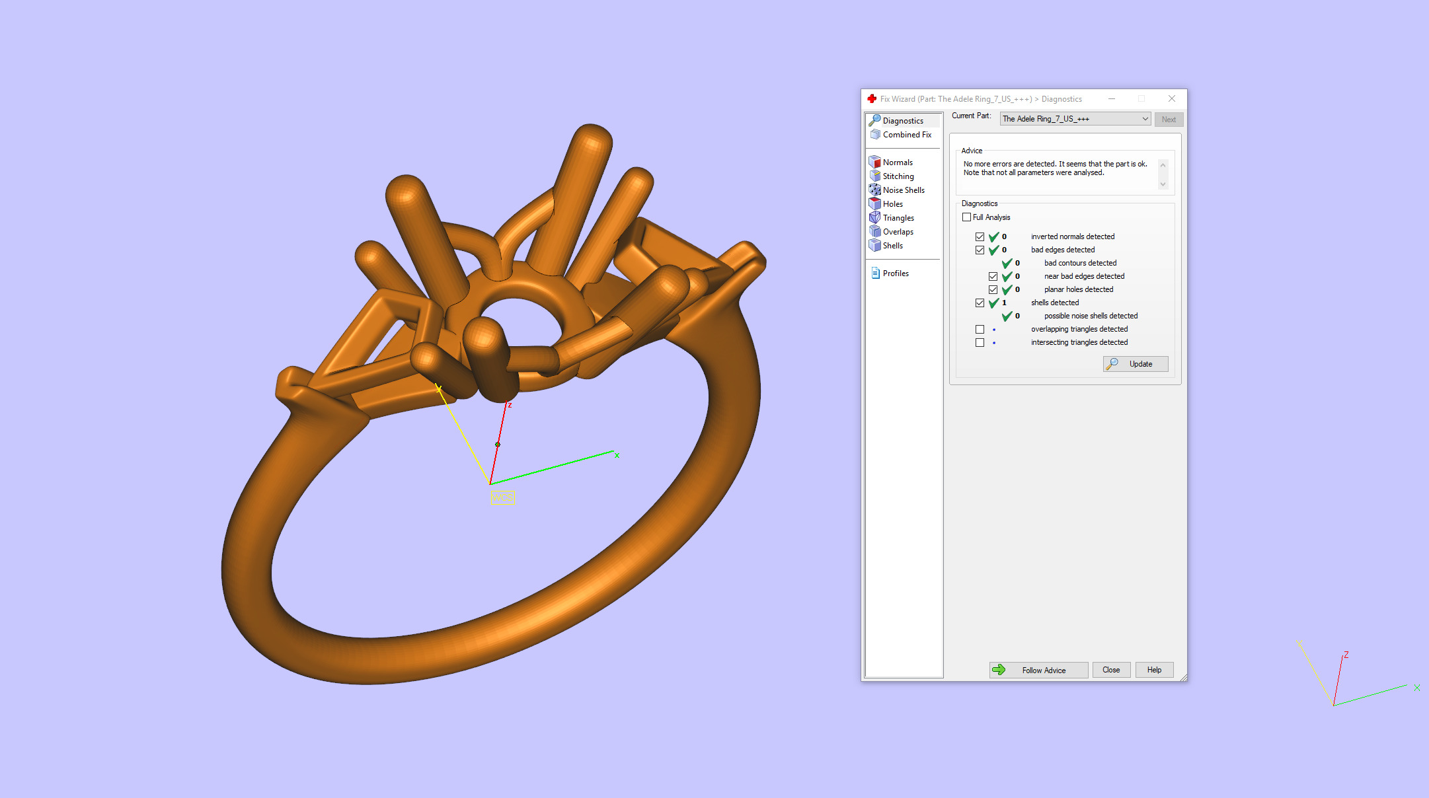The height and width of the screenshot is (798, 1429).
Task: Click the Follow Advice button
Action: 1038,670
